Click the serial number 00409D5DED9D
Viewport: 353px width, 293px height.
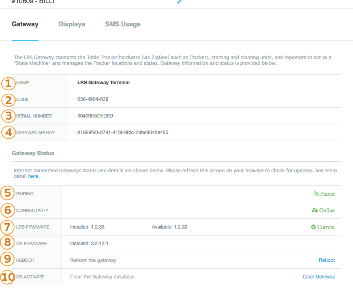click(x=95, y=115)
